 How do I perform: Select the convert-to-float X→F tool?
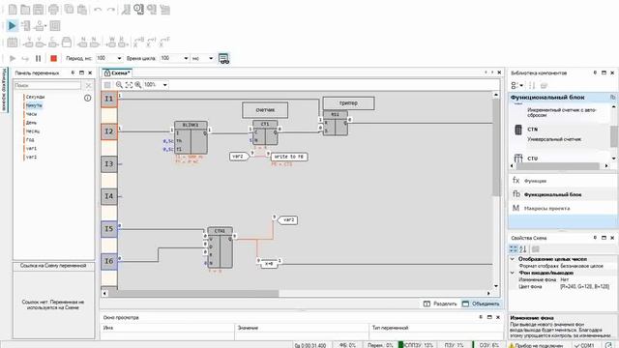(165, 42)
